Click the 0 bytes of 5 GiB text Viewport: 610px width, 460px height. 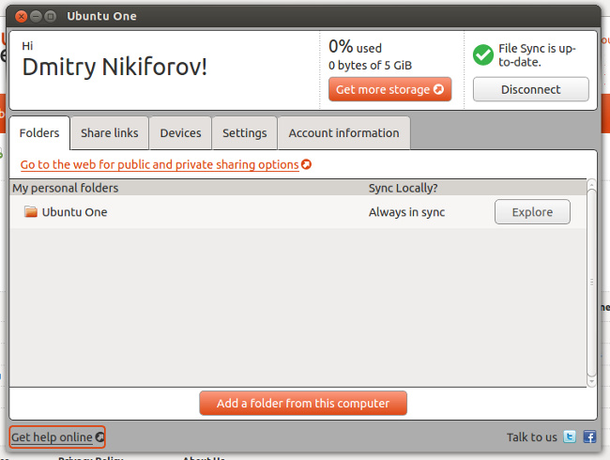point(370,65)
